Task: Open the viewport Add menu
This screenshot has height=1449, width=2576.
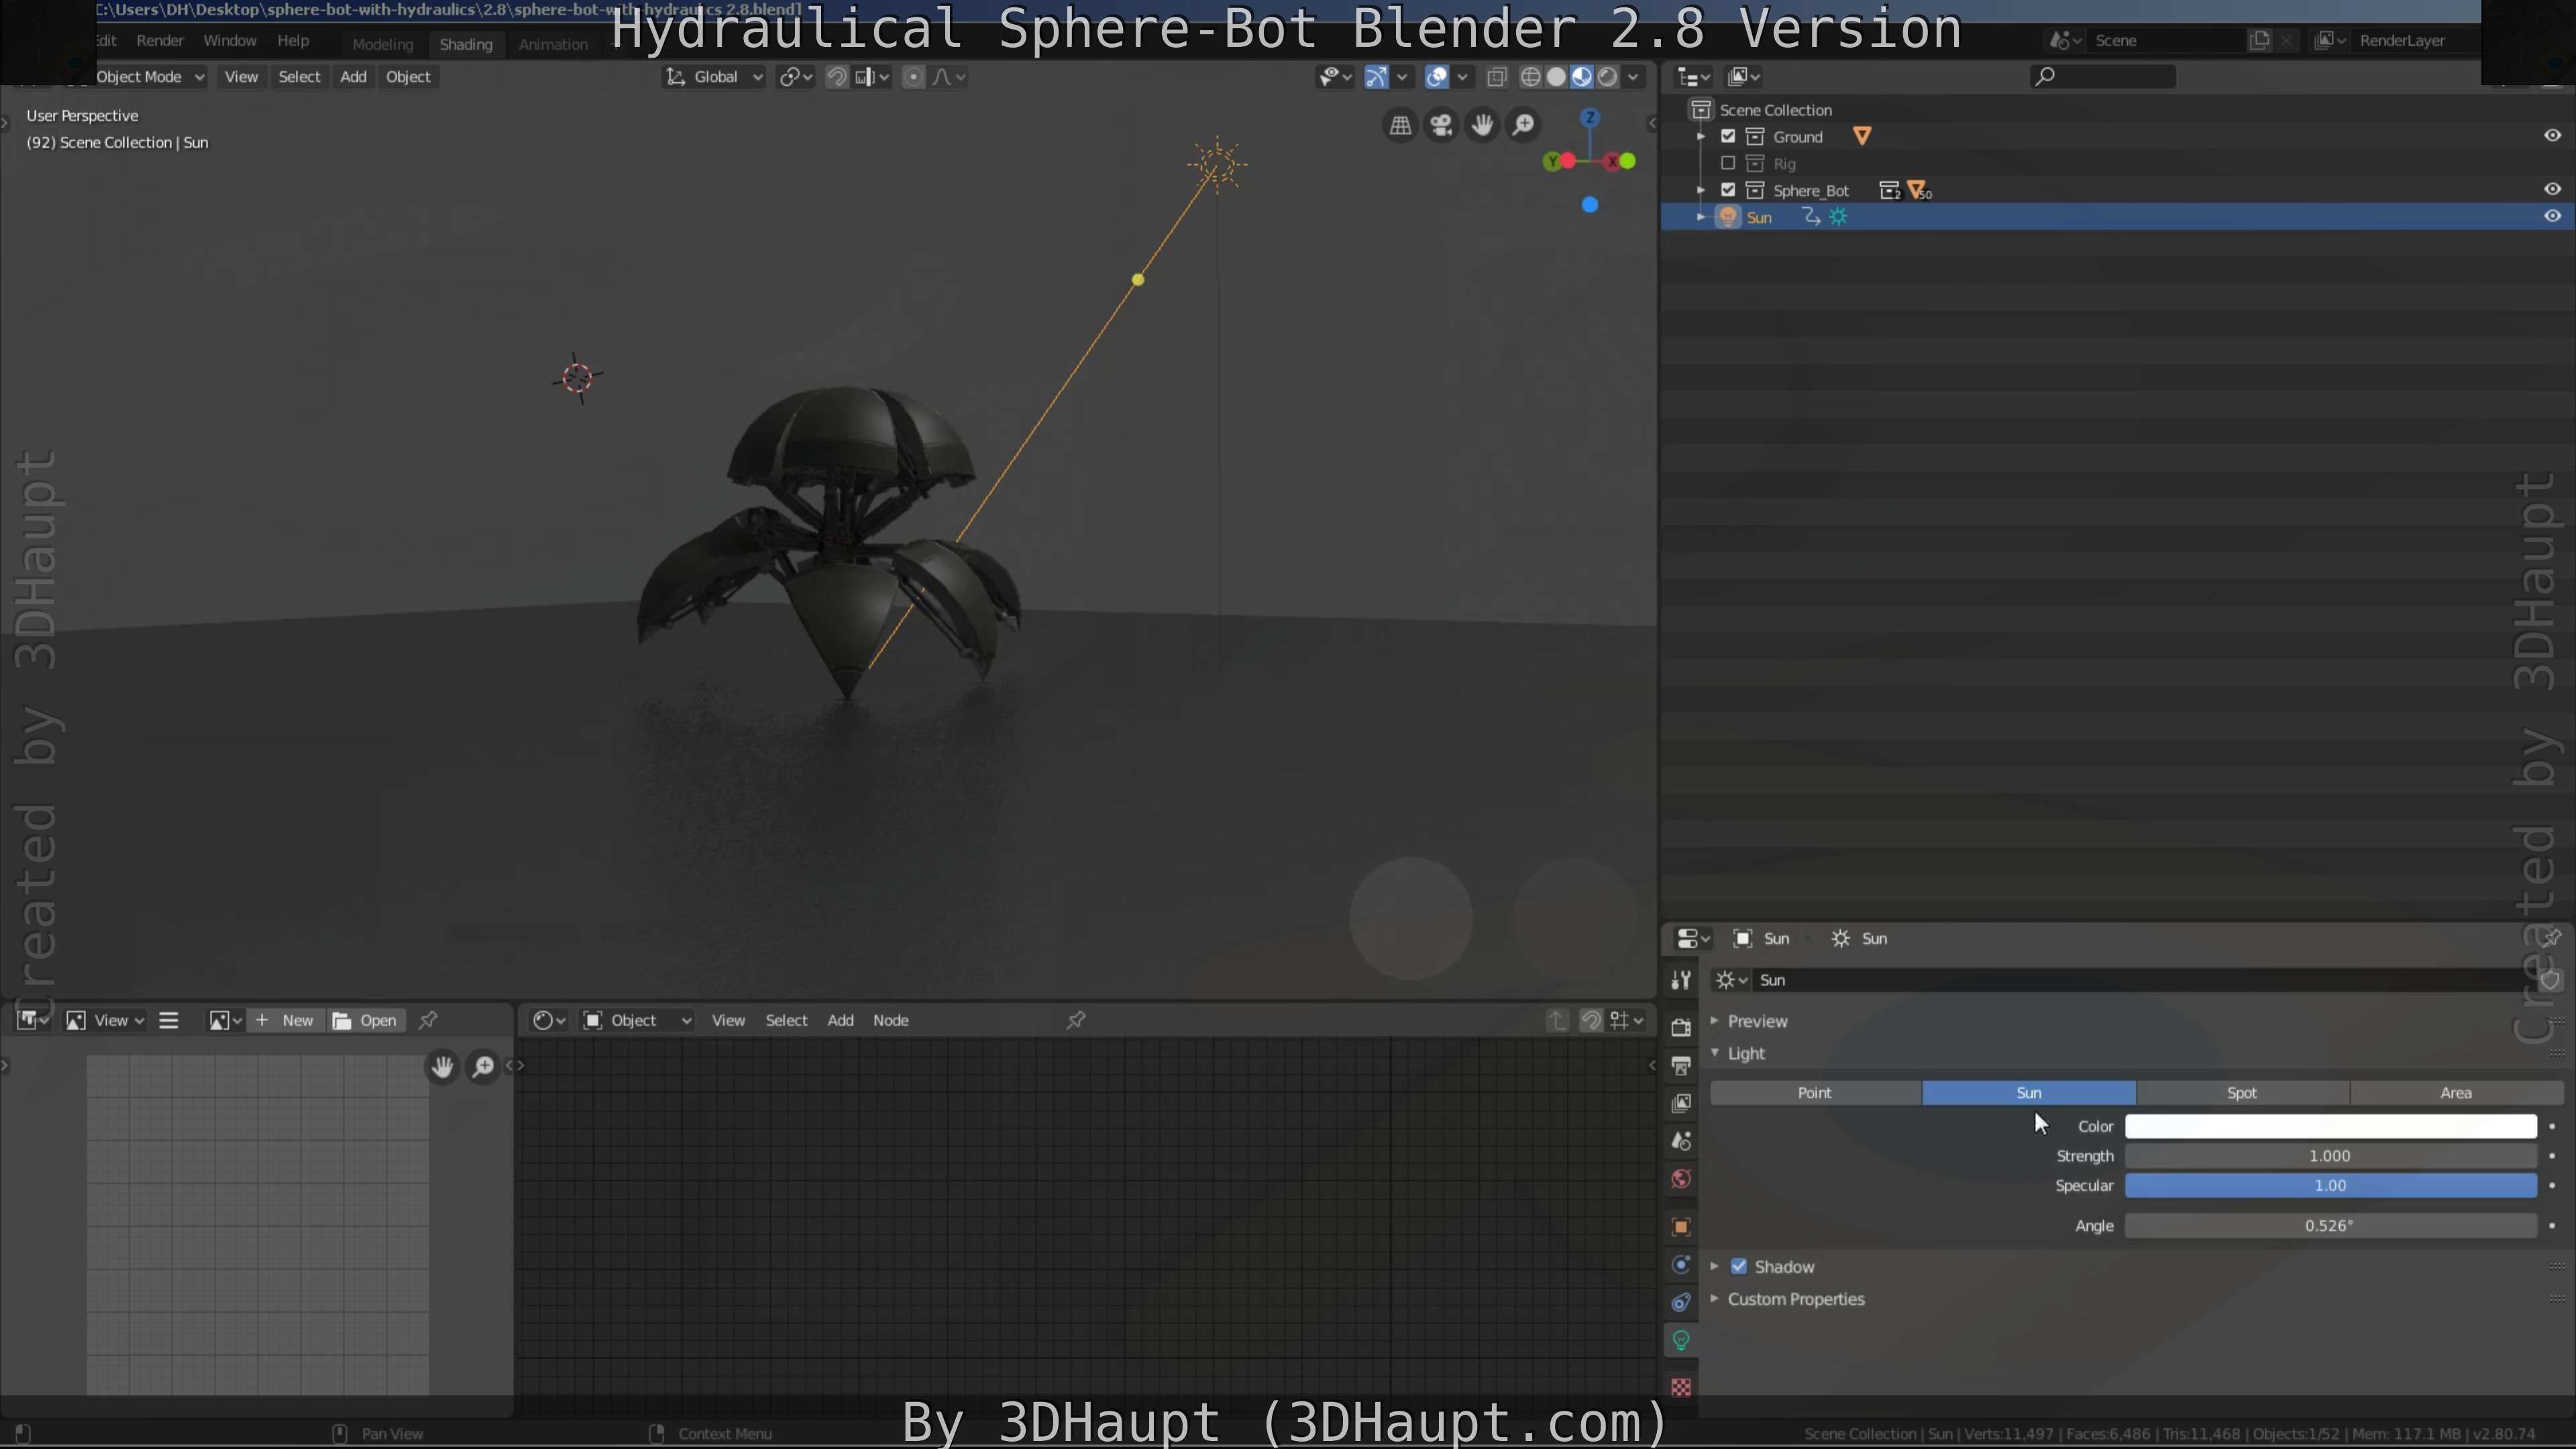Action: click(353, 77)
